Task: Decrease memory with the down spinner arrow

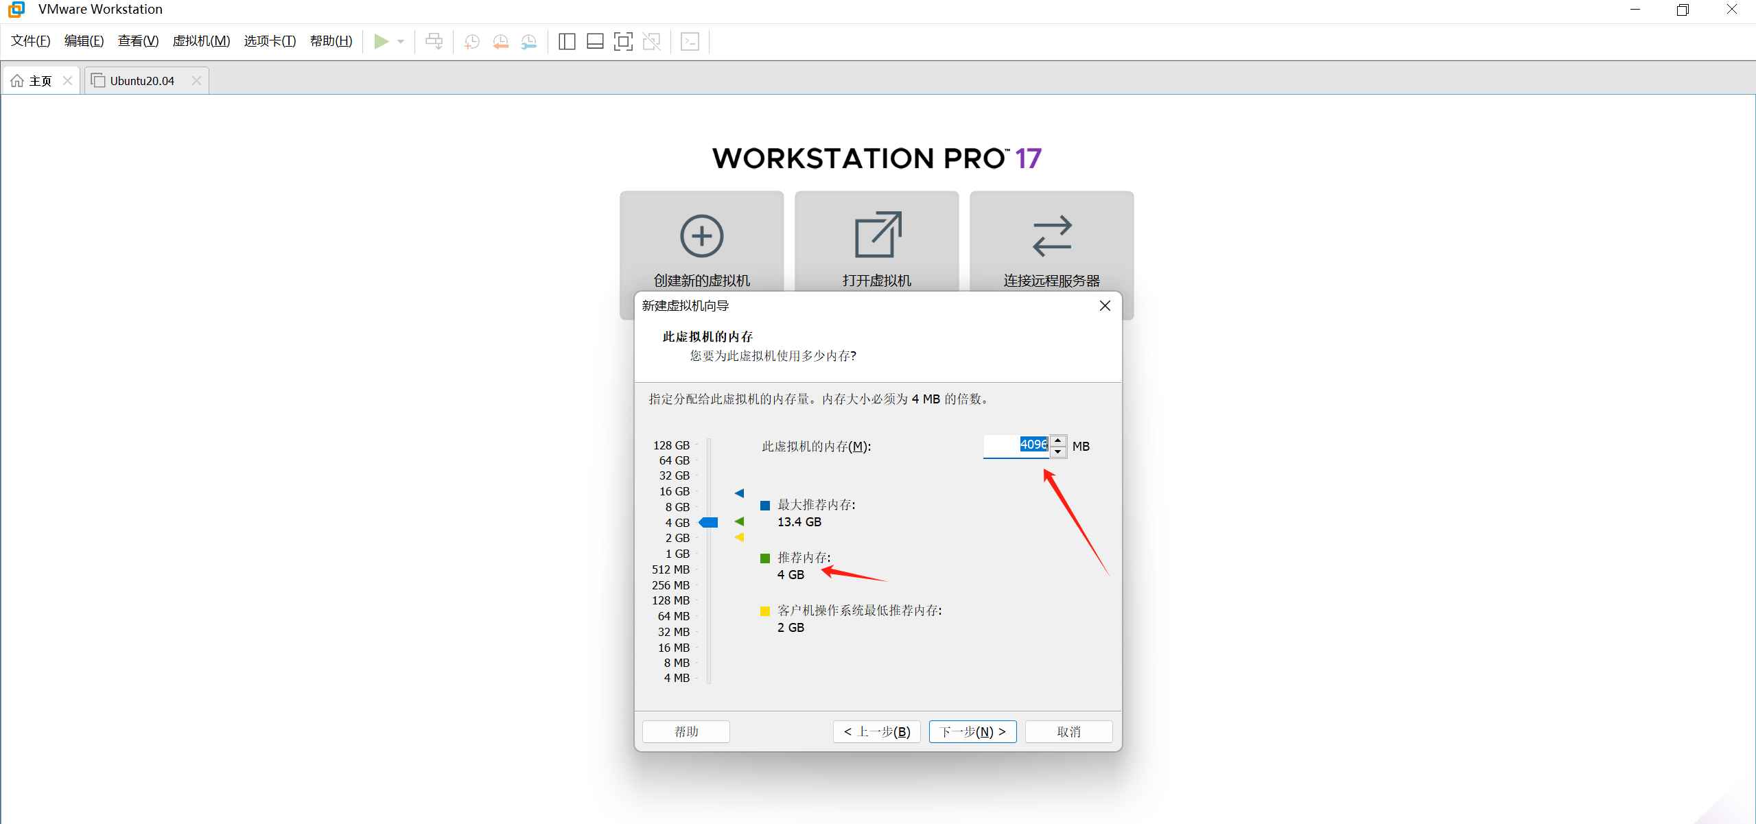Action: (1058, 451)
